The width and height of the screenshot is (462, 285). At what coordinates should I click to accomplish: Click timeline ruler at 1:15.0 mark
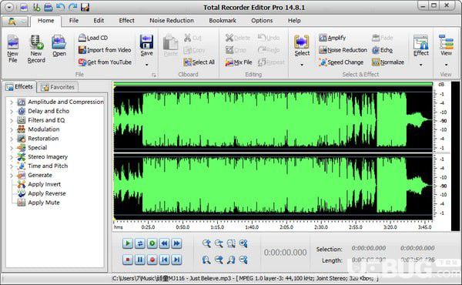click(217, 227)
